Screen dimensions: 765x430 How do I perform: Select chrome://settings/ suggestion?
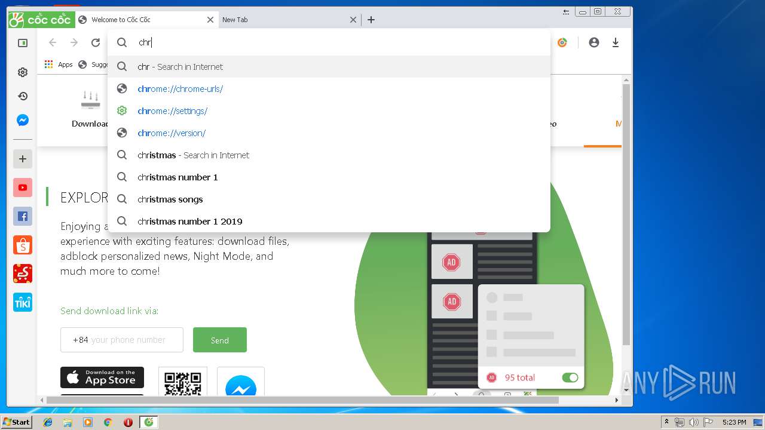click(x=329, y=111)
